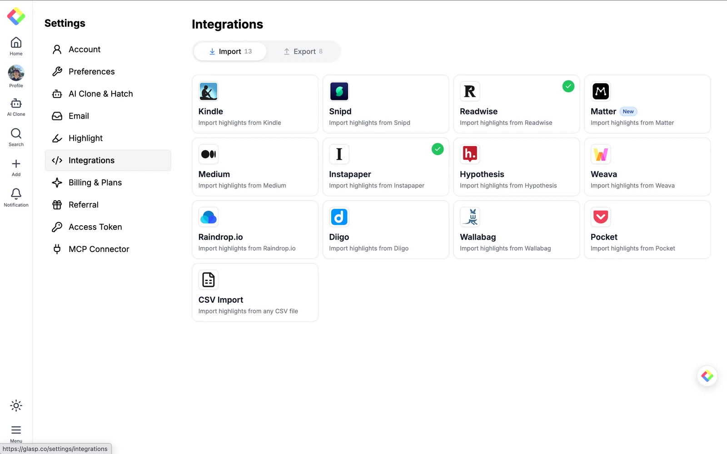This screenshot has height=454, width=727.
Task: Click 'Import highlights from Snipd' text
Action: pos(369,123)
